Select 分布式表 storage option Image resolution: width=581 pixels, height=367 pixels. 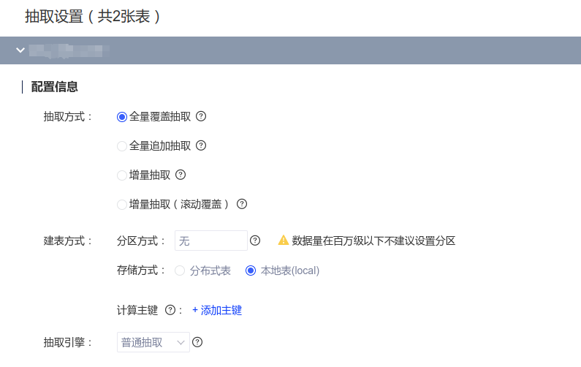[x=180, y=270]
